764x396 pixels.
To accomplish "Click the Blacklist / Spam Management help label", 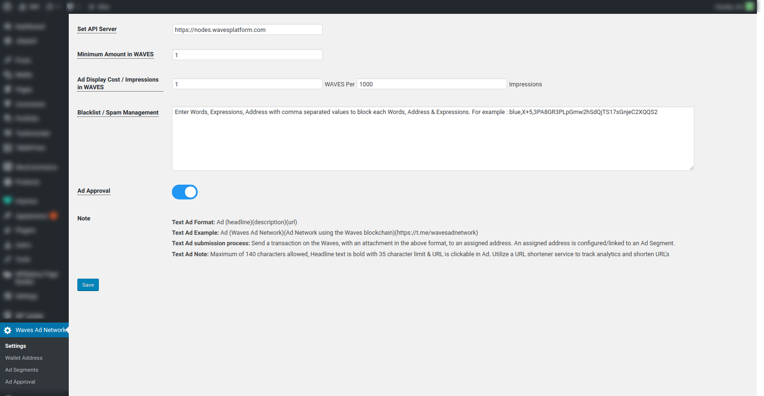I will [118, 113].
